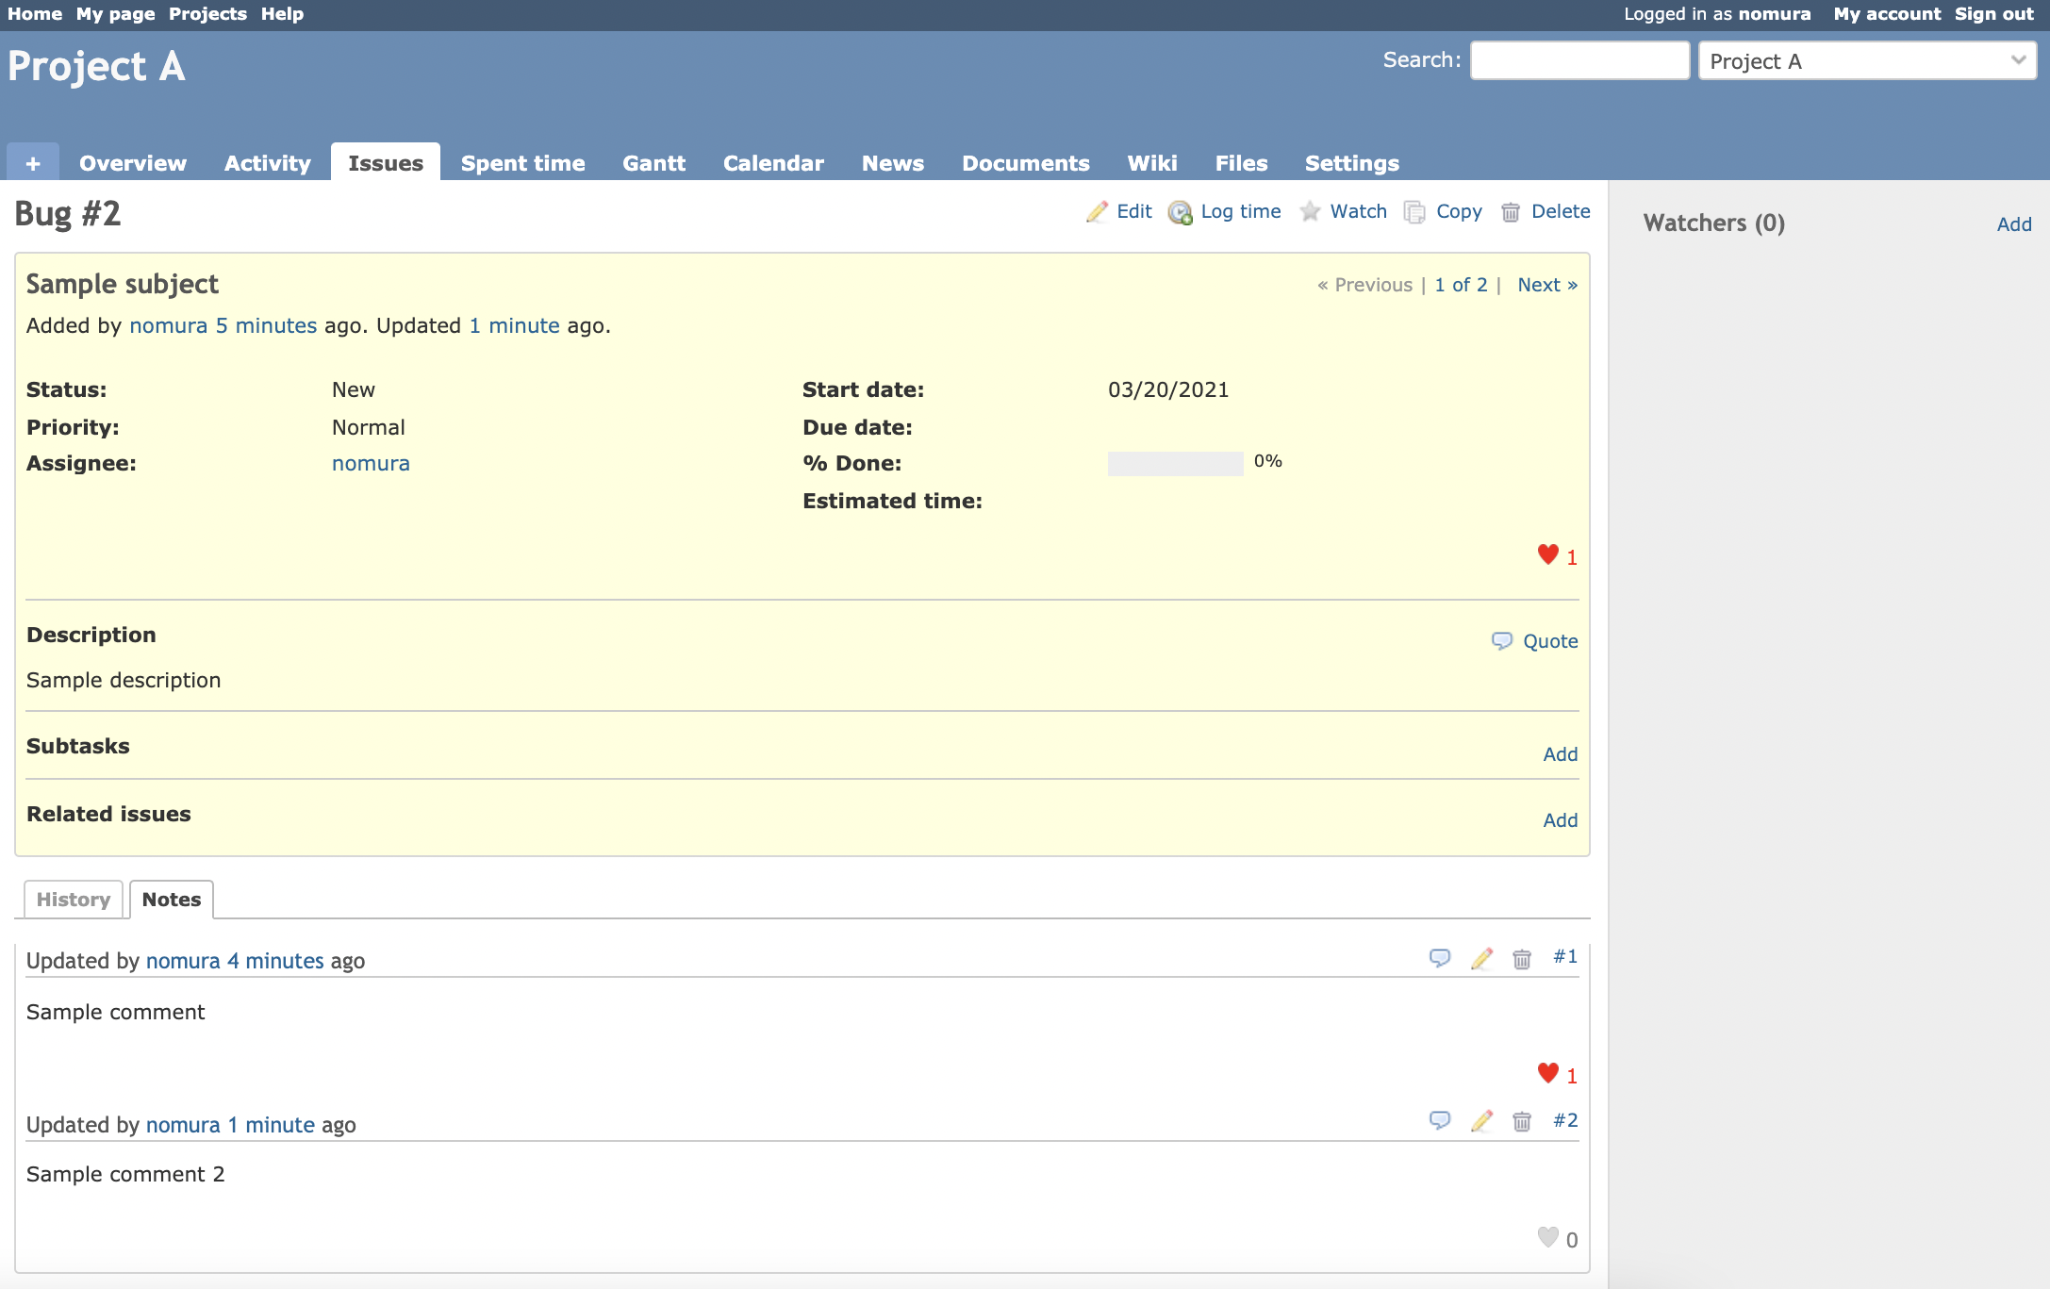Switch to the History tab
This screenshot has width=2050, height=1289.
74,900
